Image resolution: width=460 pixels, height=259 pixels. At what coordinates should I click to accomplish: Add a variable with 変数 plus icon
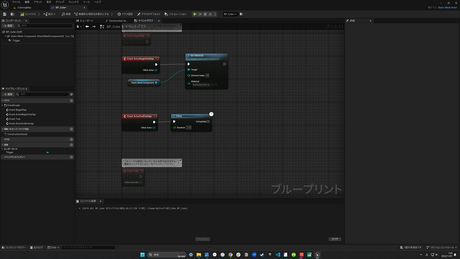(x=71, y=145)
